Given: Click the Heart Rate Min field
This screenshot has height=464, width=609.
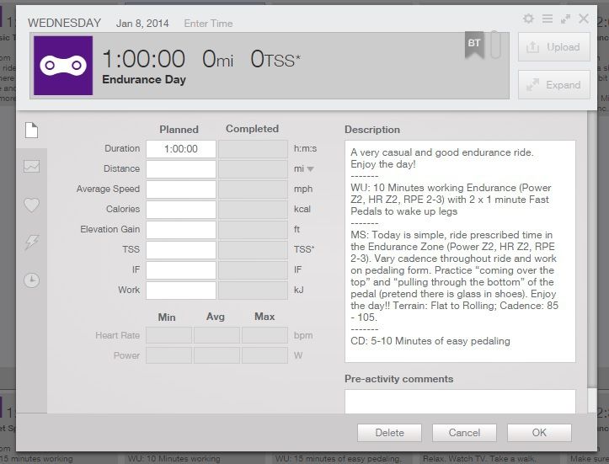Looking at the screenshot, I should 169,335.
